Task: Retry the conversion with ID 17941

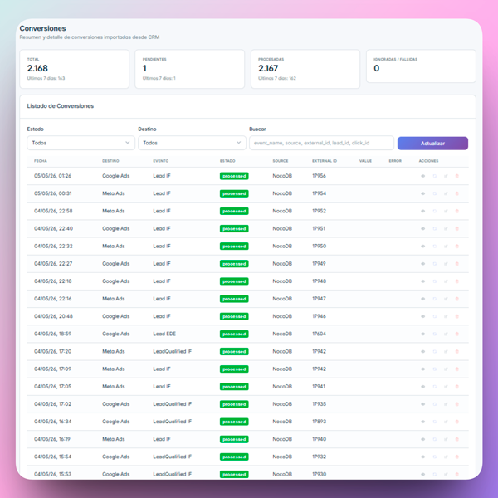Action: (434, 387)
